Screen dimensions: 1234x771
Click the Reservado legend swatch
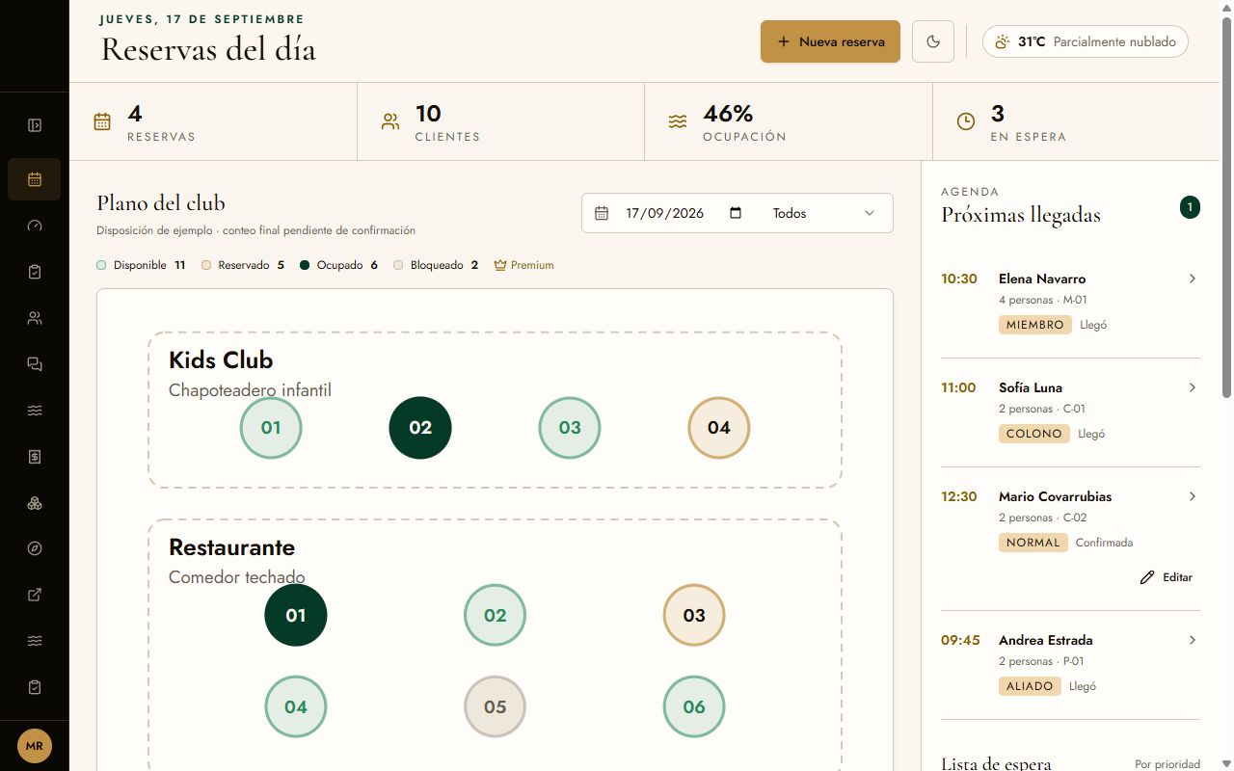pos(206,265)
